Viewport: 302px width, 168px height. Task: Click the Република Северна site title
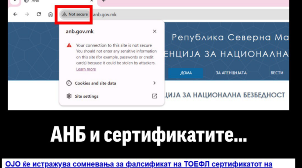click(230, 37)
